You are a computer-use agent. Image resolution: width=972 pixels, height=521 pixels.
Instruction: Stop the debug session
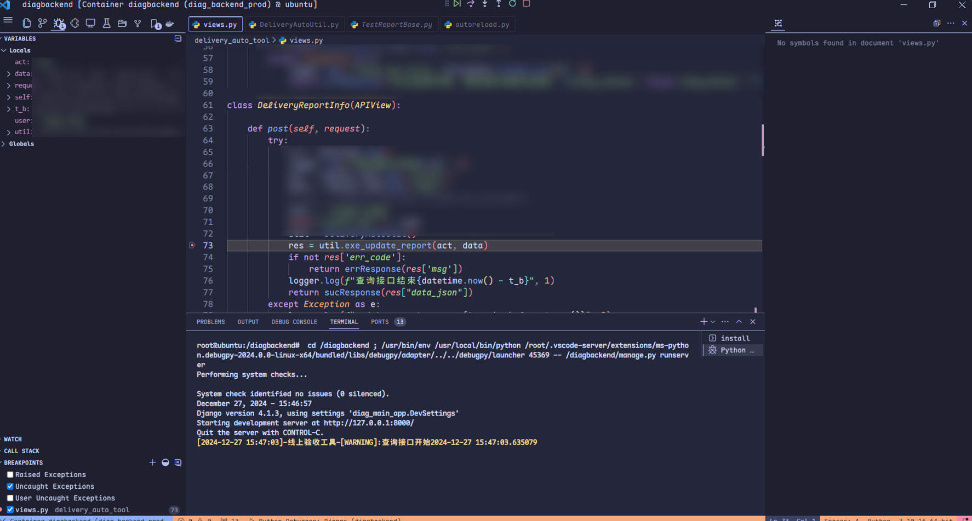tap(527, 4)
